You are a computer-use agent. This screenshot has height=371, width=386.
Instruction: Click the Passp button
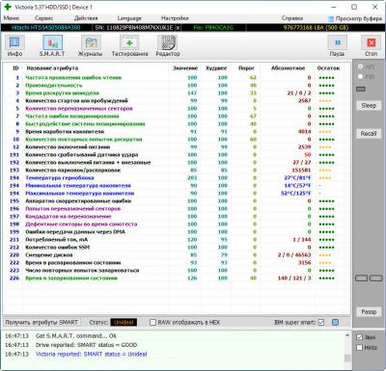coord(369,311)
